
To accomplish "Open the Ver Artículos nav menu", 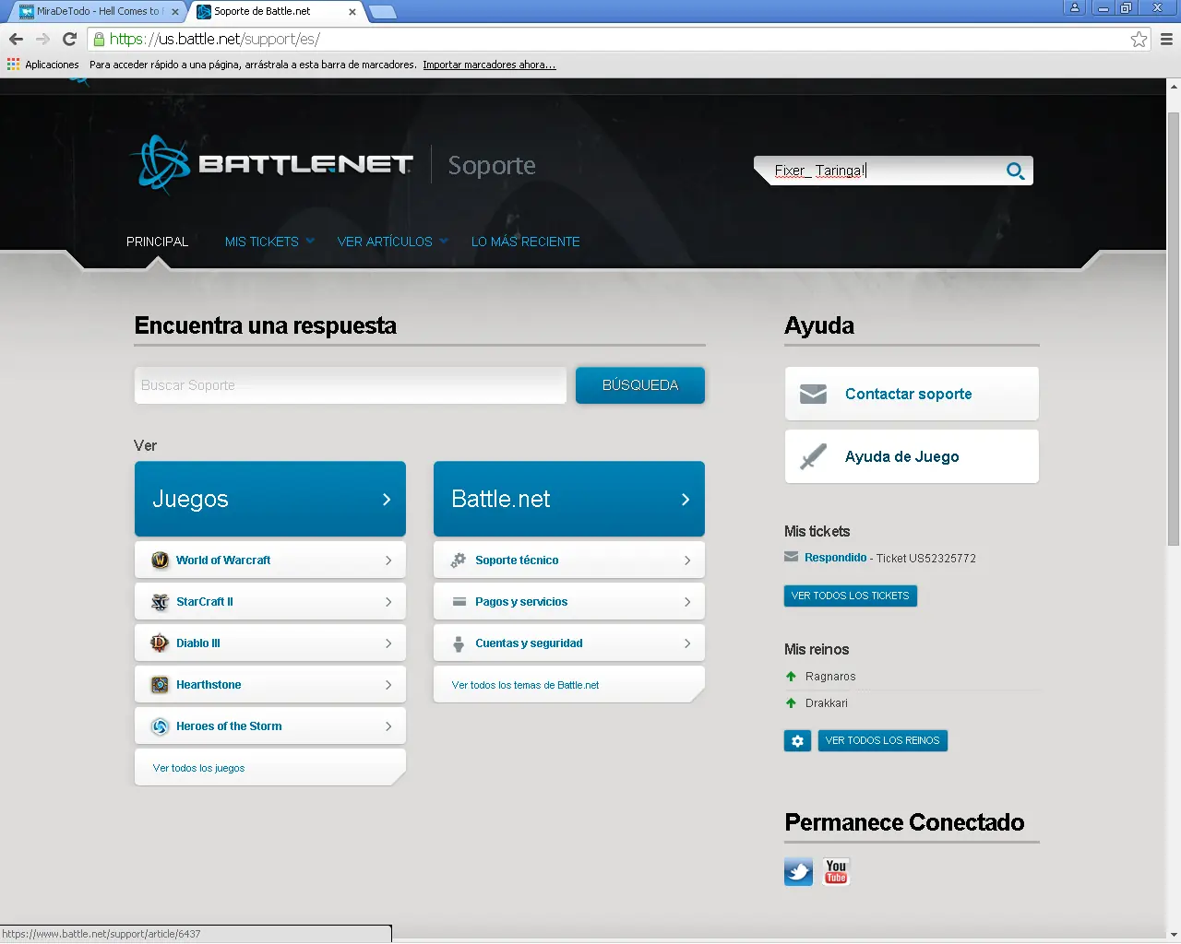I will (x=385, y=242).
